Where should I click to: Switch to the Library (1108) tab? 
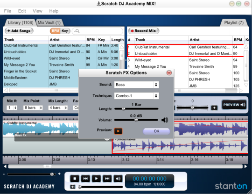point(21,23)
